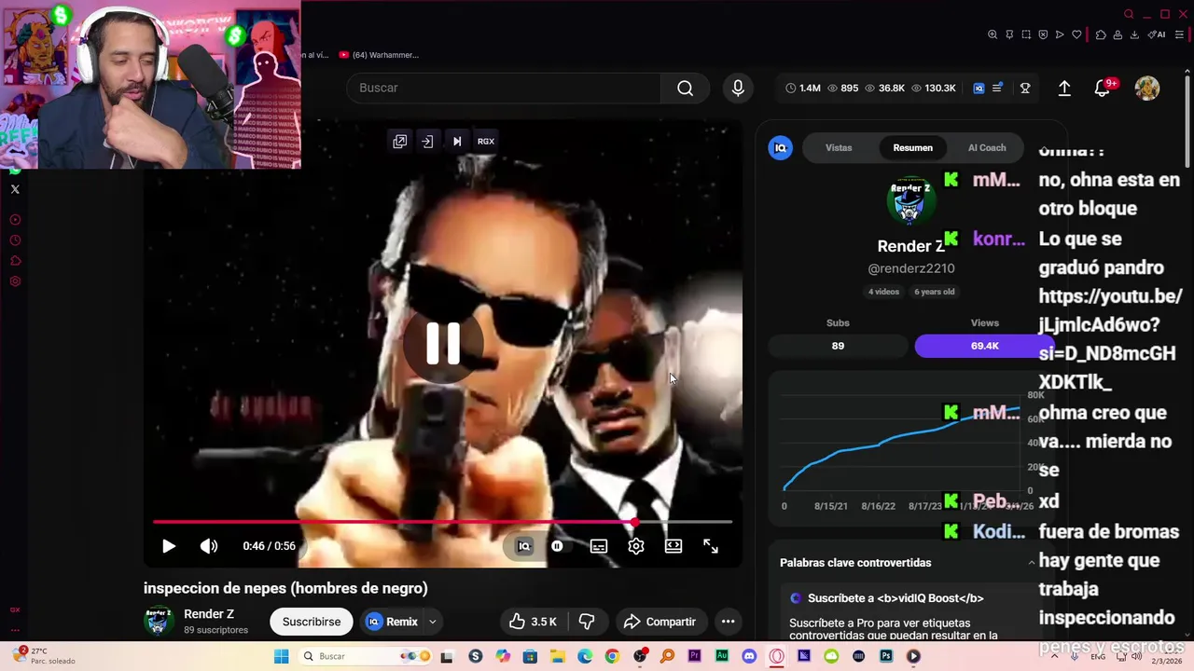
Task: Click the progress bar scrubber dot
Action: coord(634,522)
